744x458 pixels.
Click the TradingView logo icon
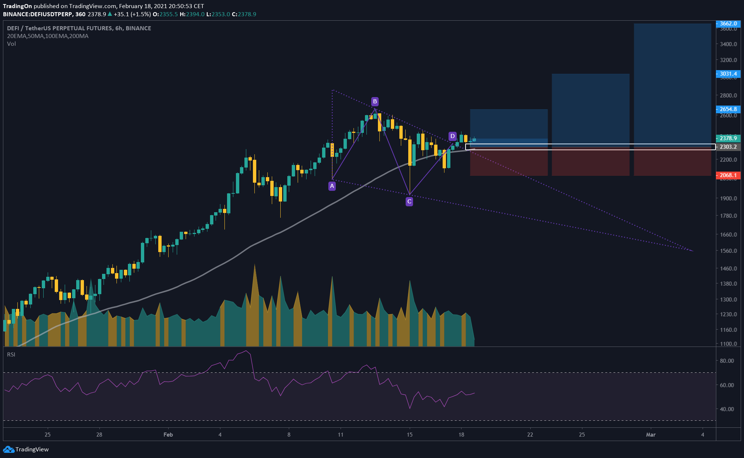(x=9, y=449)
